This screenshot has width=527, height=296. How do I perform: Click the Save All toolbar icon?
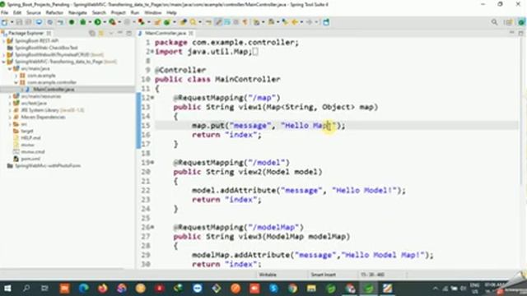pyautogui.click(x=29, y=22)
